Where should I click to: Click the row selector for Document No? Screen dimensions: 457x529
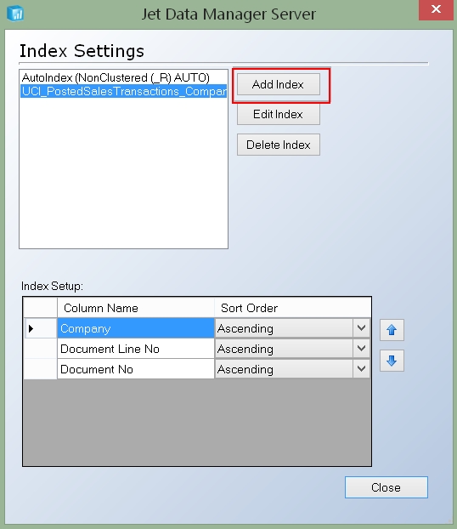click(40, 369)
